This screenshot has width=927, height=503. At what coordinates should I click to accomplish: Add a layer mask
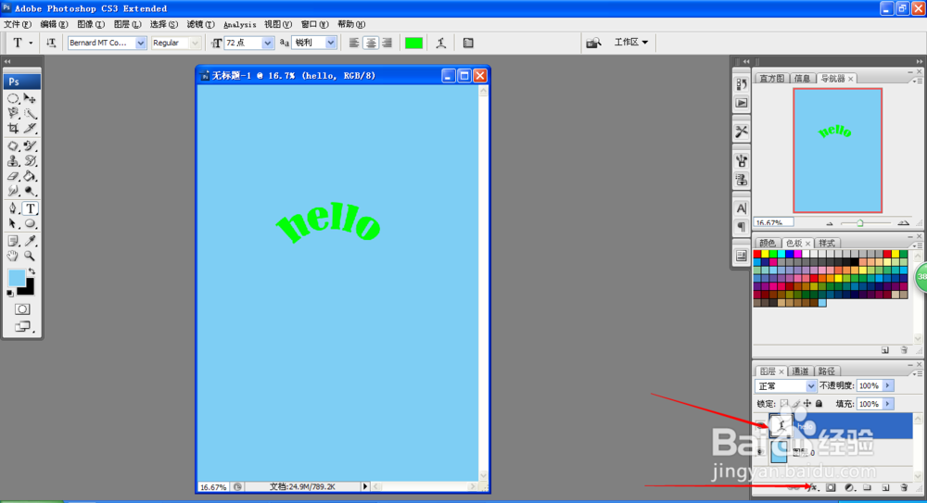[x=831, y=487]
